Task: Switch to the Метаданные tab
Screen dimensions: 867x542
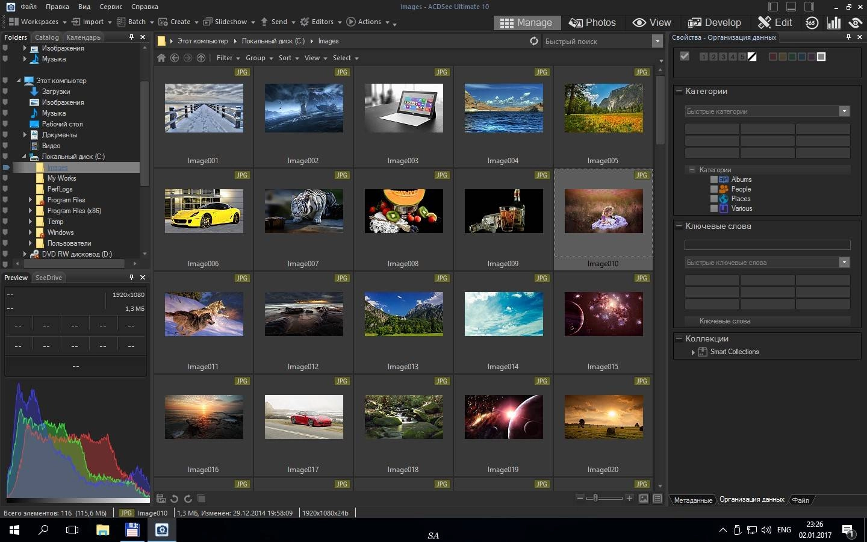Action: point(692,500)
